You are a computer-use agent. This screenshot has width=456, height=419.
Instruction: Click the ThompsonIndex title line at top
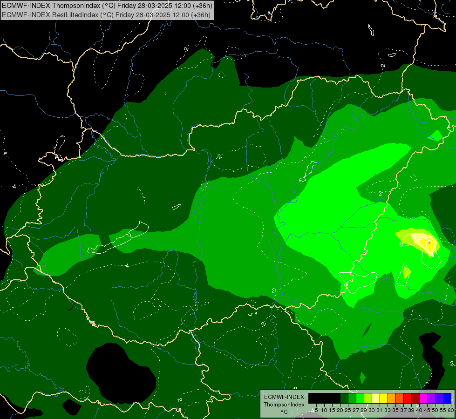(x=107, y=6)
